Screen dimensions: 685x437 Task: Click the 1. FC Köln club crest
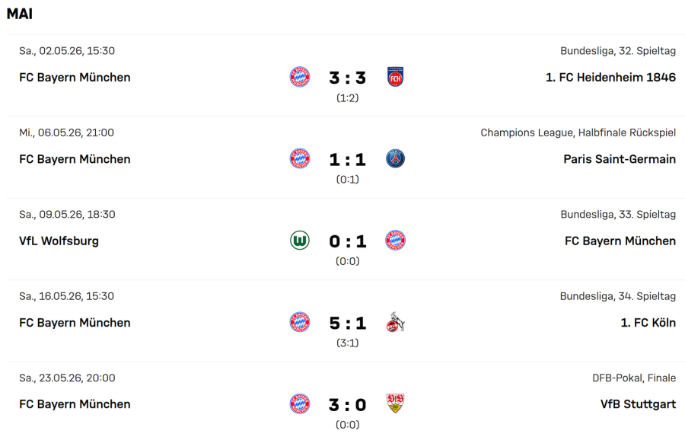click(x=395, y=322)
